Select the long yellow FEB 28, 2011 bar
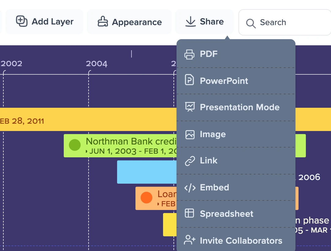This screenshot has width=331, height=251. click(88, 119)
